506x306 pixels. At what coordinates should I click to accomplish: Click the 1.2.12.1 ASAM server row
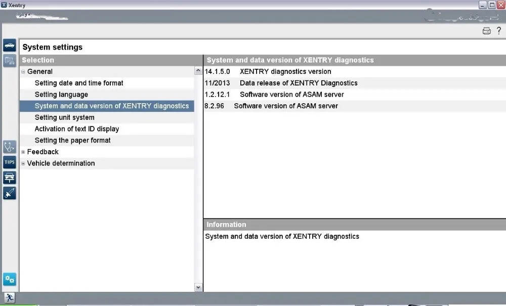[355, 95]
